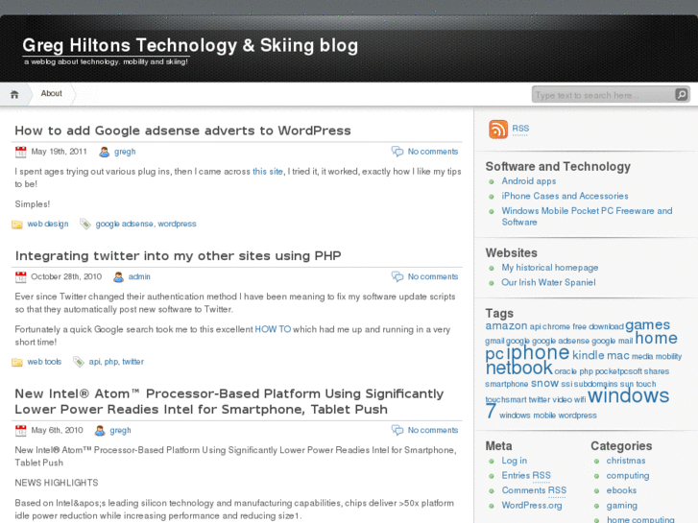The width and height of the screenshot is (698, 523).
Task: Open the gaming category
Action: pyautogui.click(x=621, y=506)
